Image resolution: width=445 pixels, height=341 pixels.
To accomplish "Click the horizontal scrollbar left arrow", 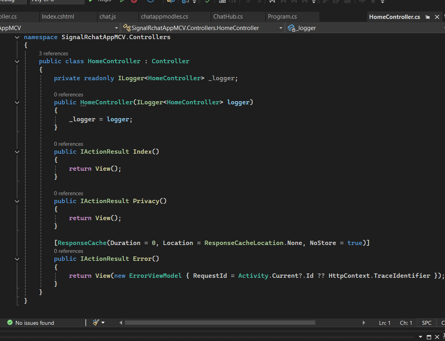I will [121, 323].
